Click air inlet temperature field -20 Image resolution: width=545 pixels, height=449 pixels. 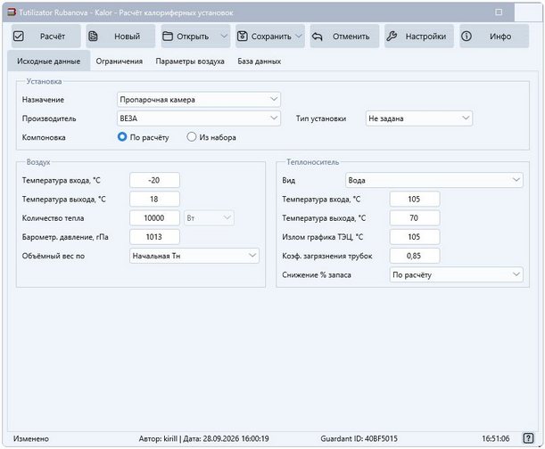pyautogui.click(x=154, y=180)
